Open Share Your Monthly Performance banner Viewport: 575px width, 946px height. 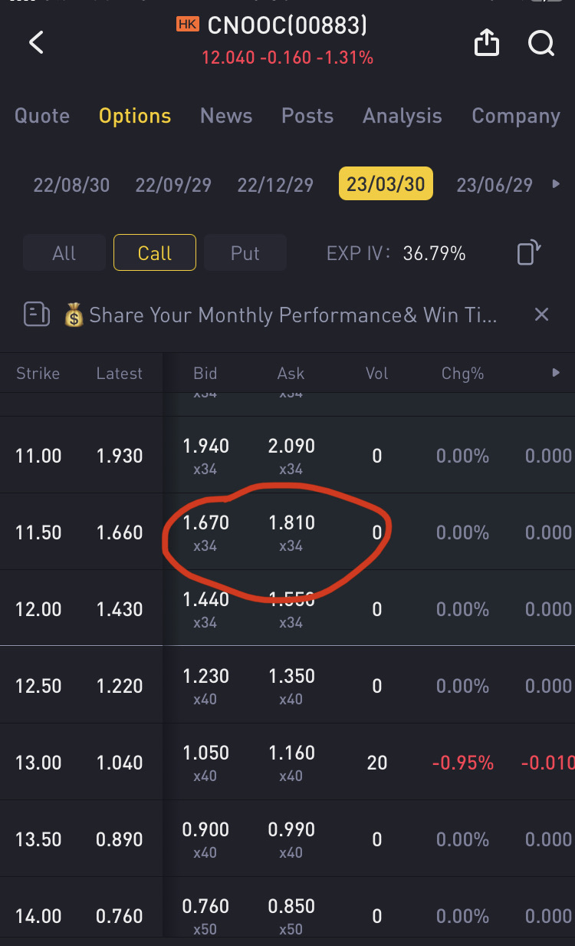[292, 315]
